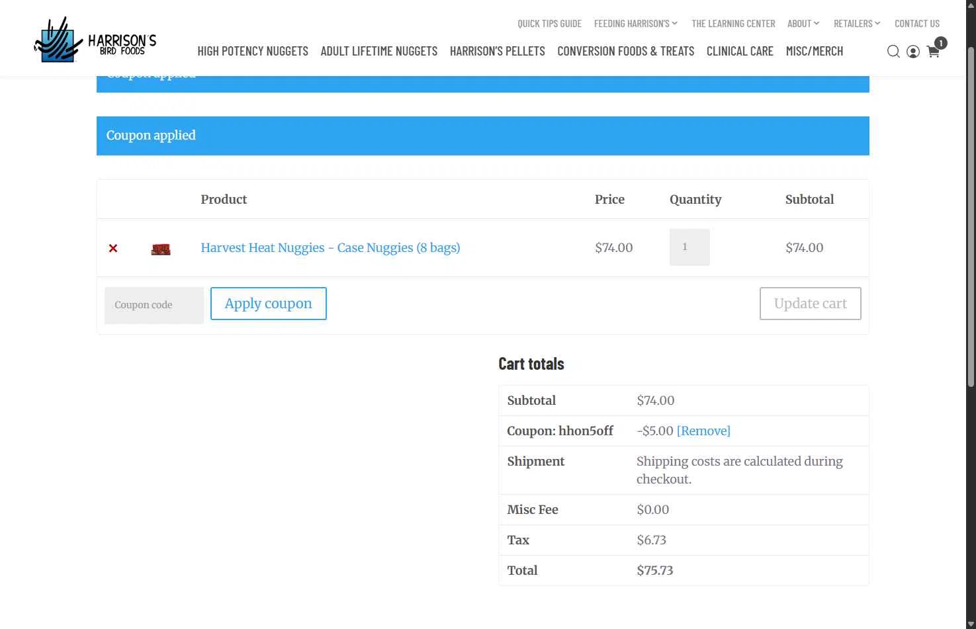Screen dimensions: 976x629
Task: Focus the Coupon code field
Action: 154,305
